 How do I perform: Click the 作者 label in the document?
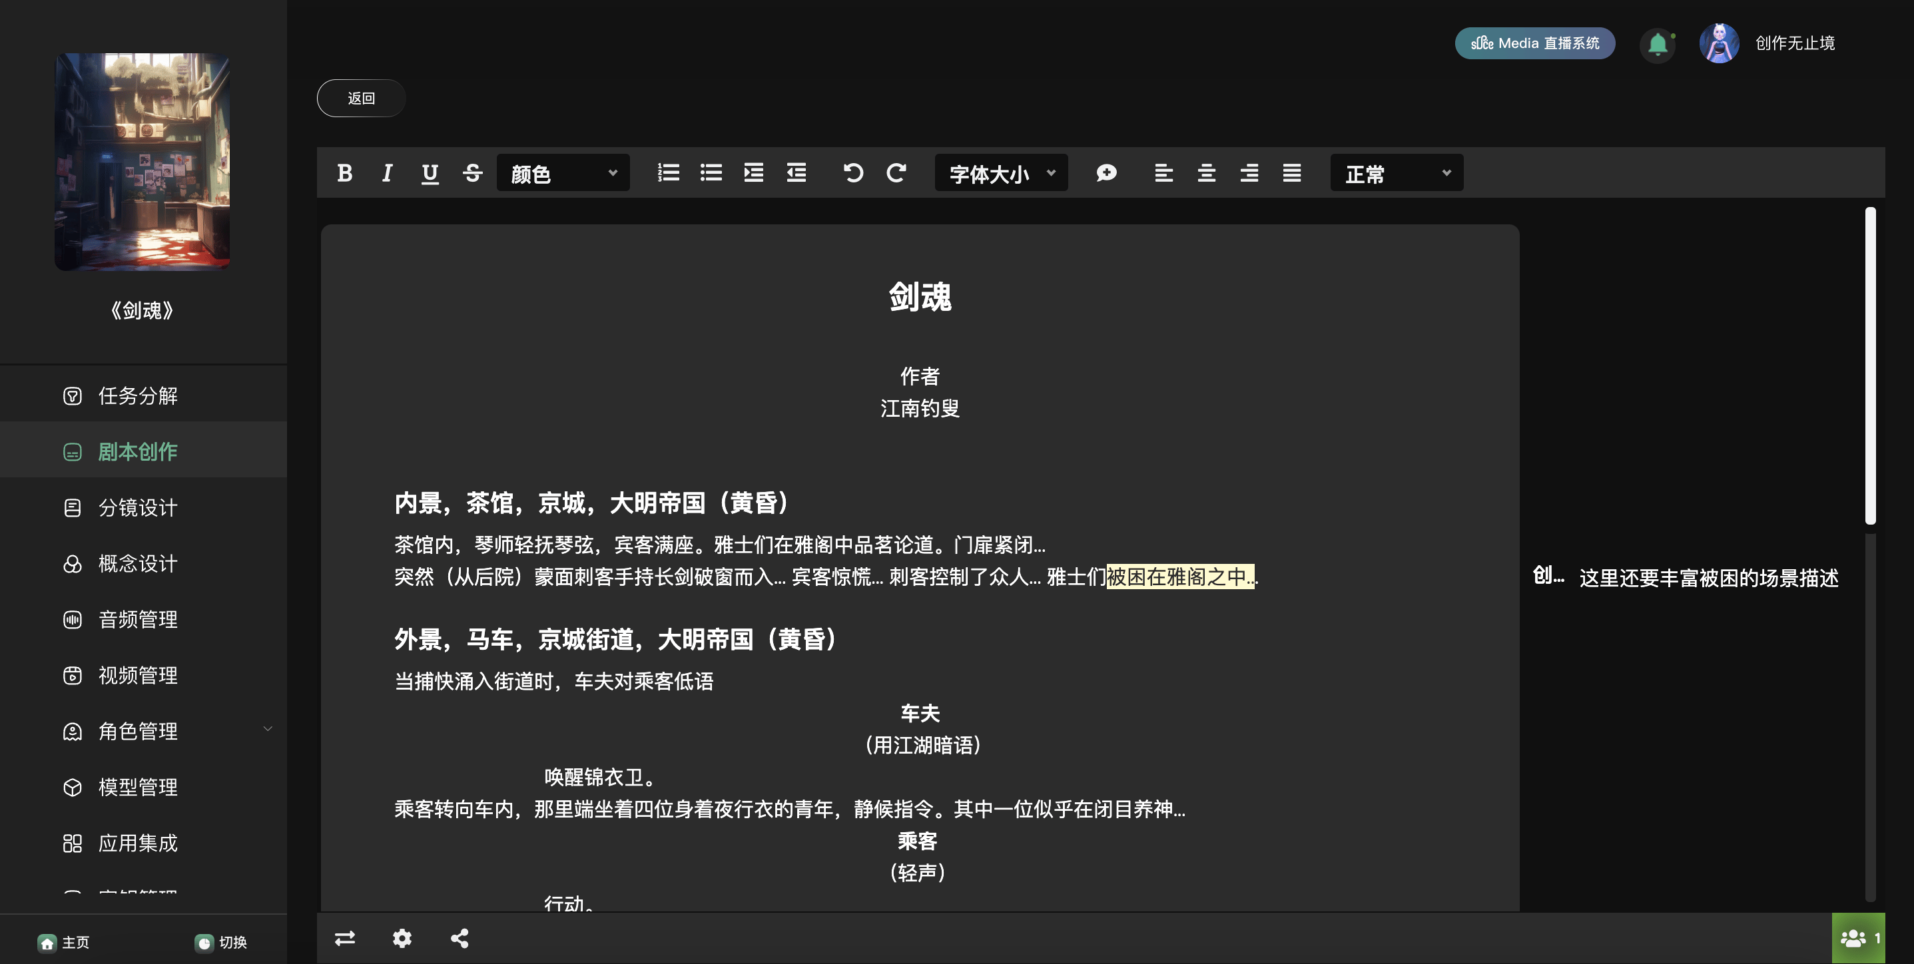click(x=920, y=377)
